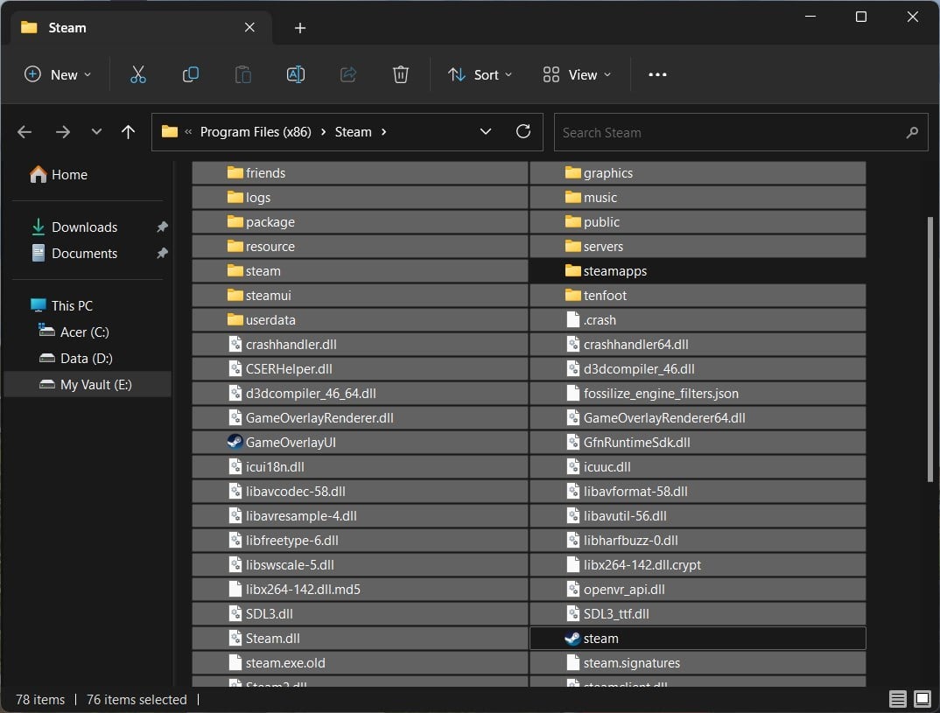The height and width of the screenshot is (713, 940).
Task: Expand chevron between Program Files and Steam
Action: (x=323, y=132)
